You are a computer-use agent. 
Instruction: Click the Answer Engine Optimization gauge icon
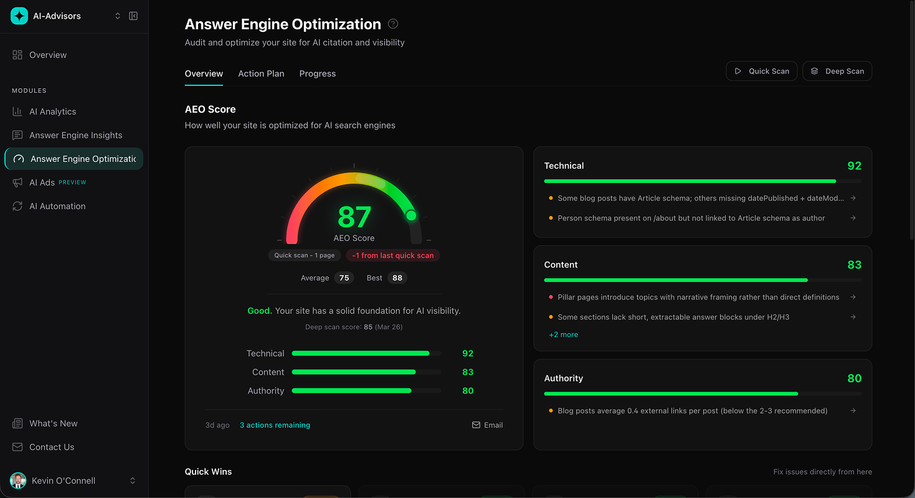(19, 159)
